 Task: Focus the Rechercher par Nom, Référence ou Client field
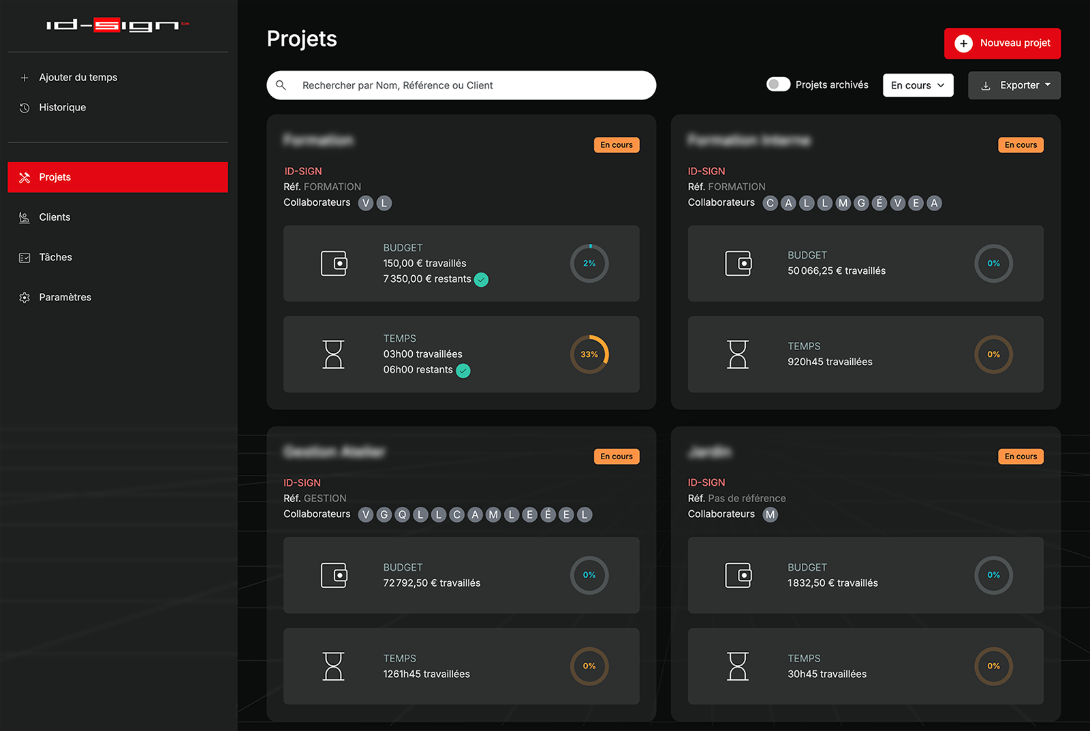461,85
